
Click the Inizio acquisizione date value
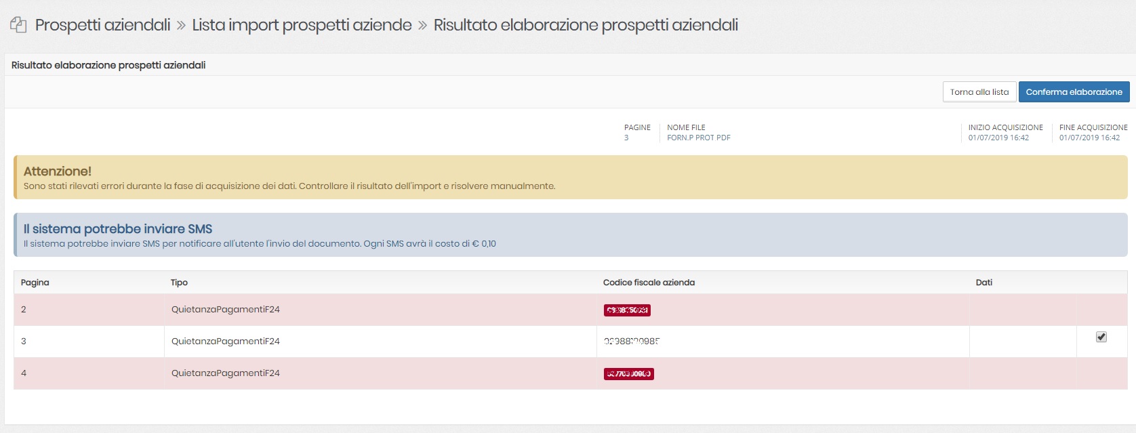pos(998,138)
